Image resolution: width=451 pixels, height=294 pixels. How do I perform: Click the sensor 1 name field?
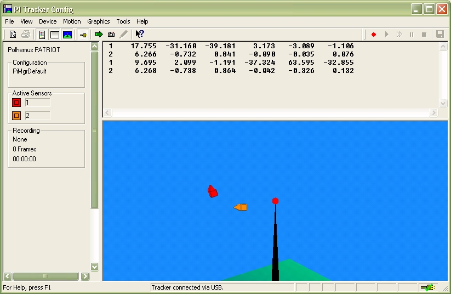(x=38, y=103)
